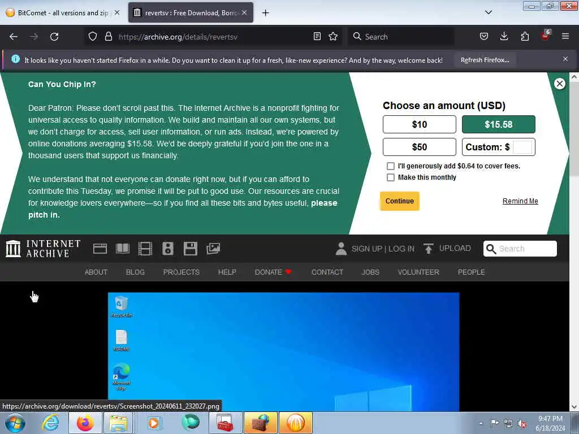Open the Windows Start orb
Screen dimensions: 579x434
tap(15, 423)
